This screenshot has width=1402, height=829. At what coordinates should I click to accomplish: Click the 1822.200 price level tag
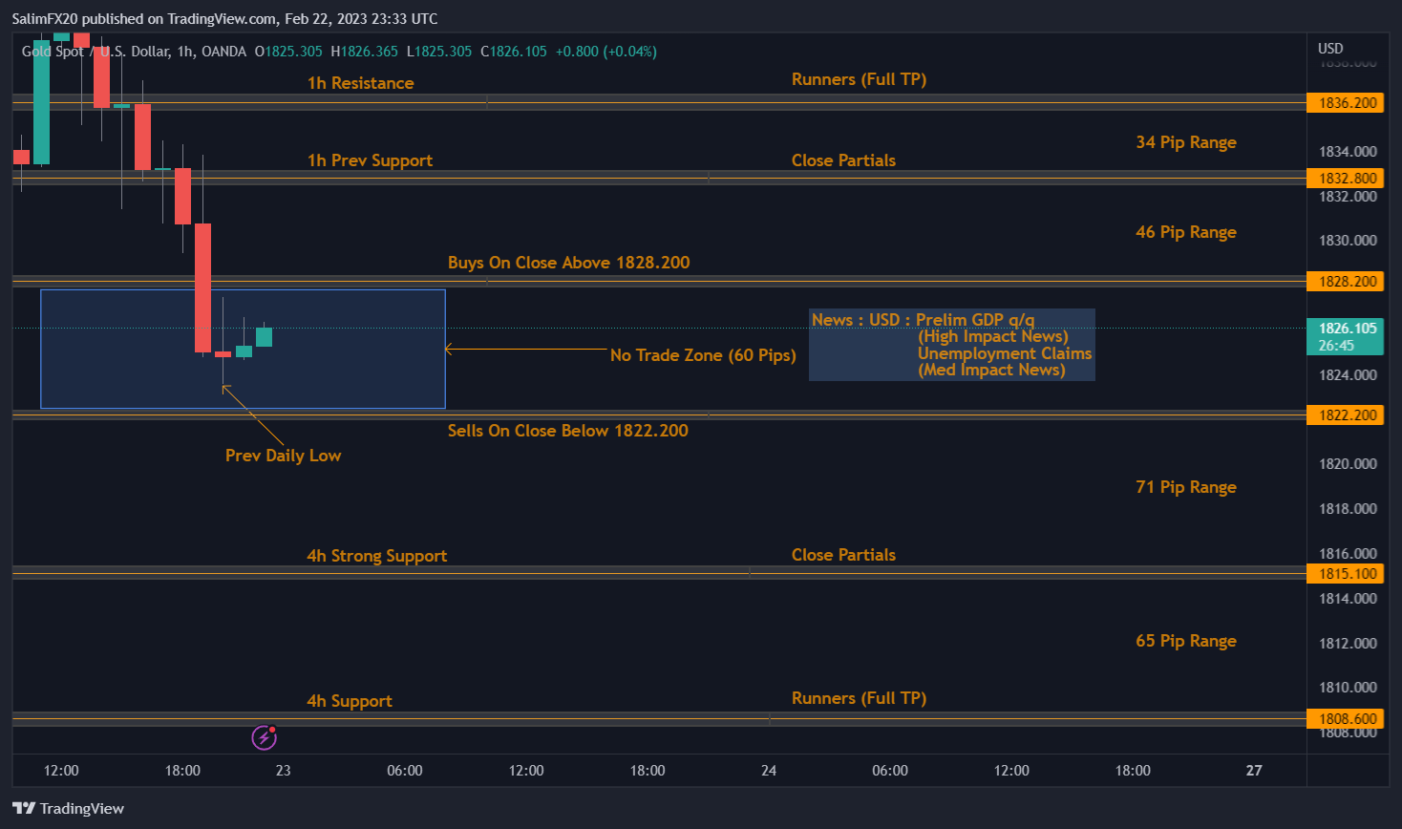point(1347,415)
